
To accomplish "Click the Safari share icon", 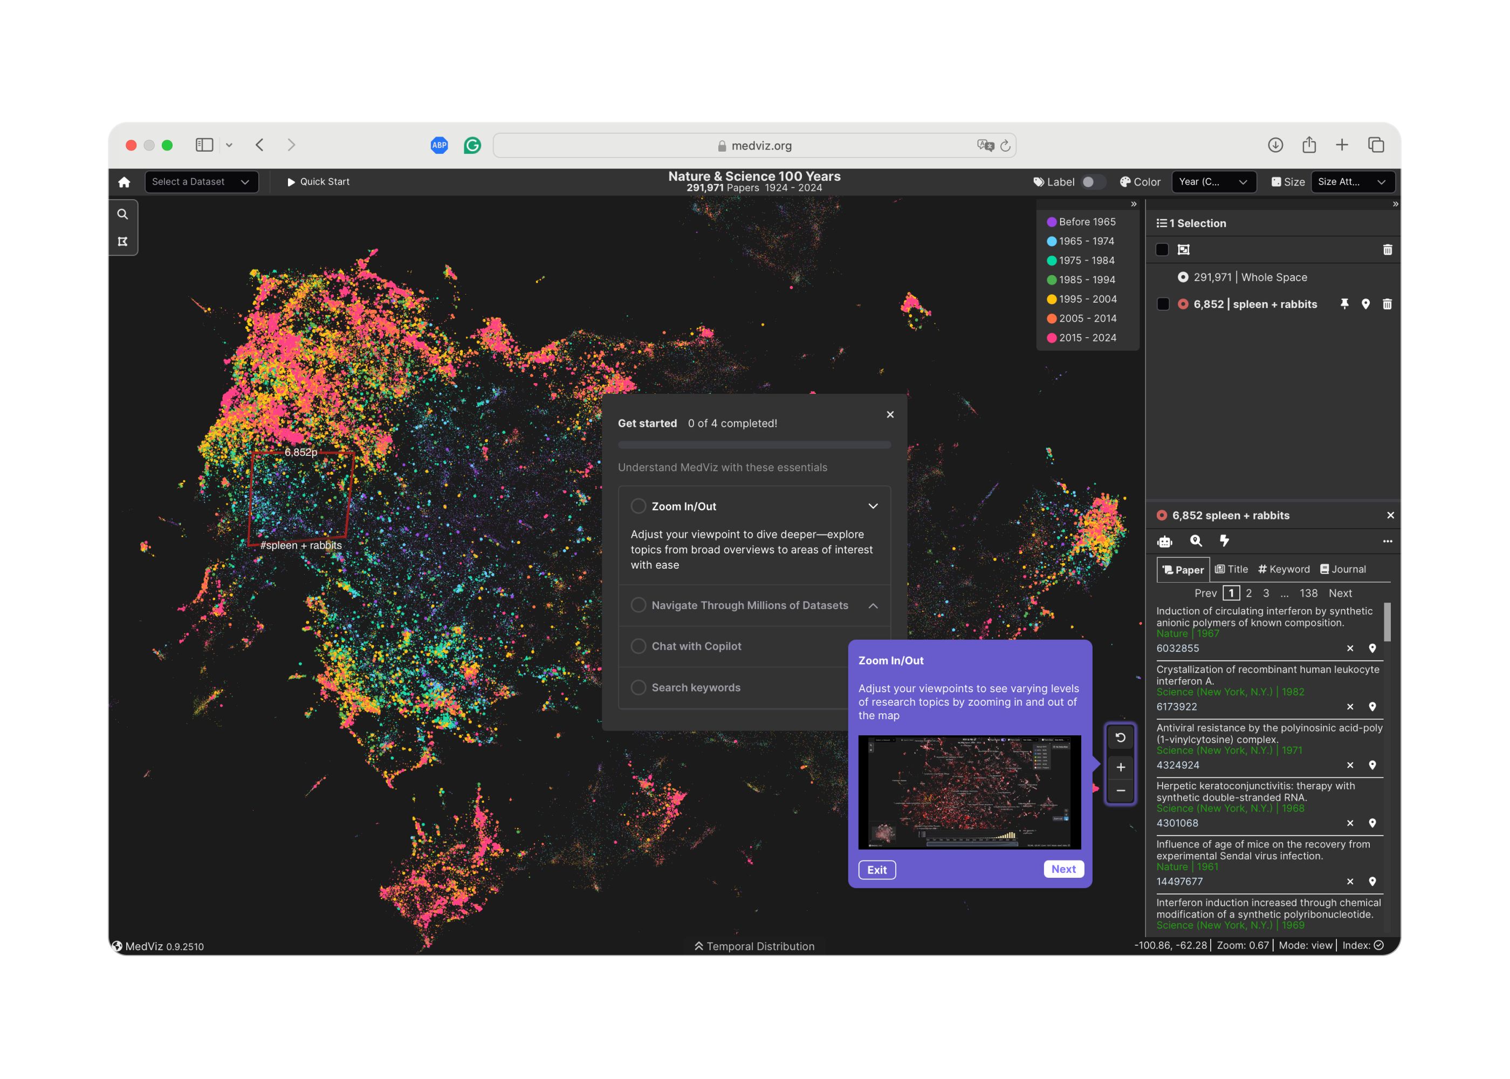I will click(x=1309, y=145).
